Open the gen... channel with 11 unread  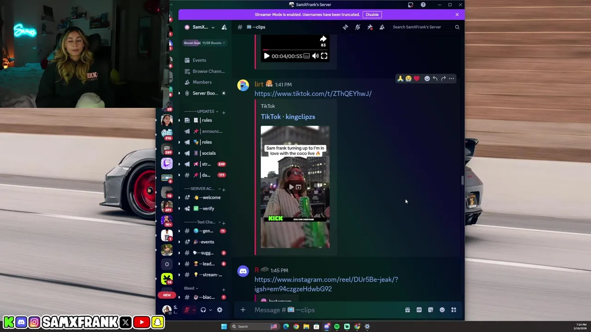click(205, 231)
